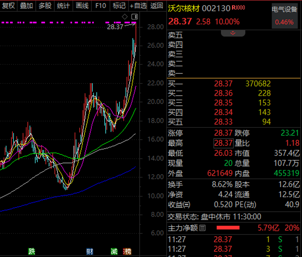Click the diamond marker icon above chart
Screen dimensions: 302x257
click(125, 17)
